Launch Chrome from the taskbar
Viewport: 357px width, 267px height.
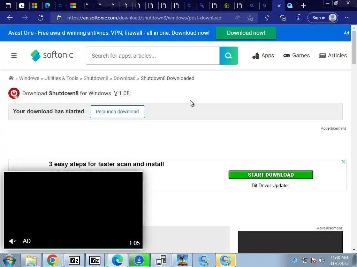(52, 260)
